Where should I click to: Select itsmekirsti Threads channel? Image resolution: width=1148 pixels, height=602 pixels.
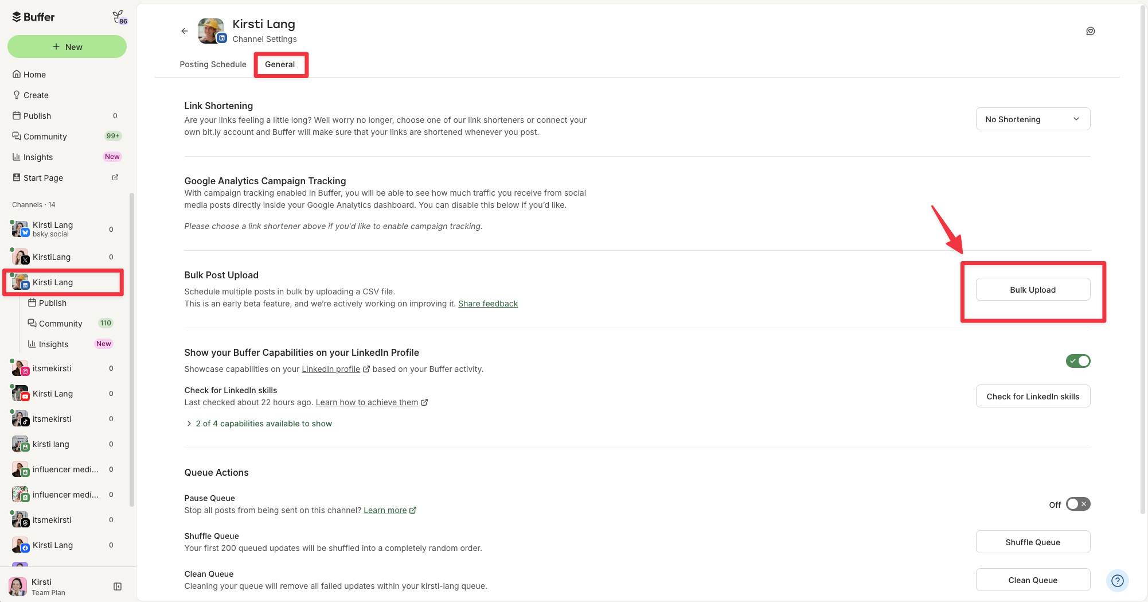tap(63, 520)
